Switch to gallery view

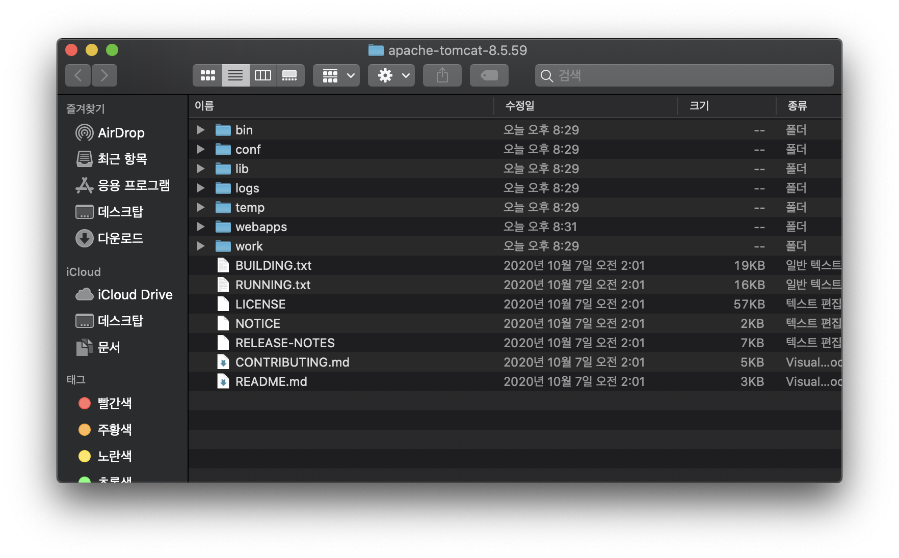pos(290,75)
